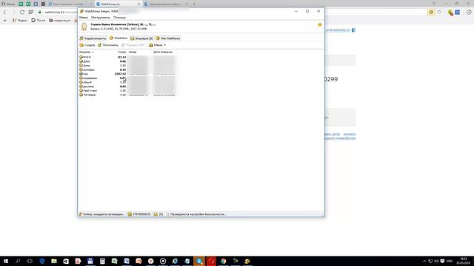Sort by the Номер column header
Screen dimensions: 474x266
pyautogui.click(x=133, y=52)
